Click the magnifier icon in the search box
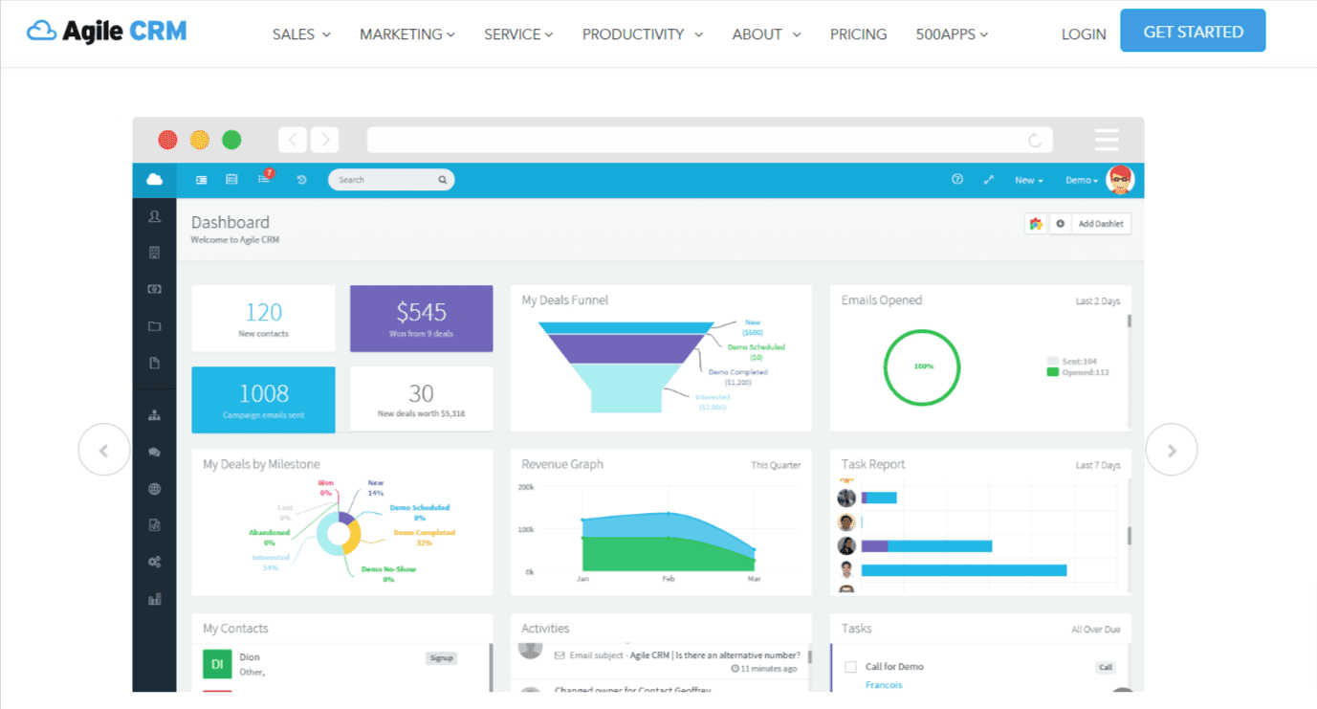 coord(443,180)
